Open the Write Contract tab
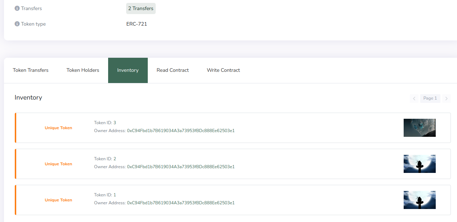This screenshot has height=222, width=457. coord(223,70)
